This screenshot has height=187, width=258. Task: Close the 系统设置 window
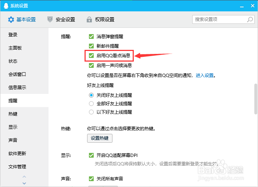[252, 6]
